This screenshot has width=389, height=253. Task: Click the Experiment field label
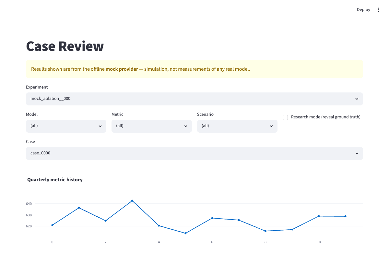[37, 87]
